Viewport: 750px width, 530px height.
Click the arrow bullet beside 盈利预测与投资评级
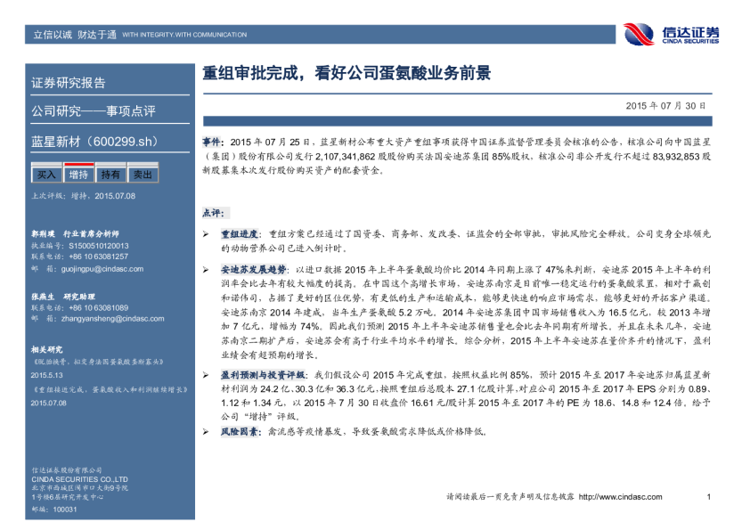click(207, 377)
